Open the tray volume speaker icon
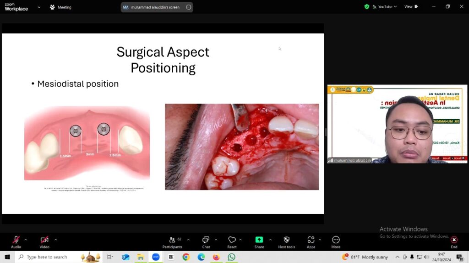This screenshot has width=469, height=263. [426, 257]
